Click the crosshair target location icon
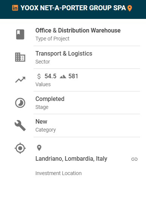The height and width of the screenshot is (211, 146). pos(20,148)
